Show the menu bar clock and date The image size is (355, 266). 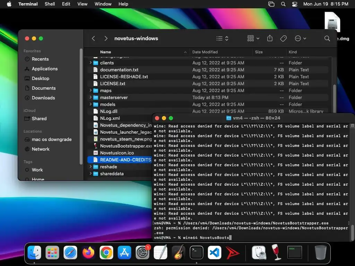(326, 4)
